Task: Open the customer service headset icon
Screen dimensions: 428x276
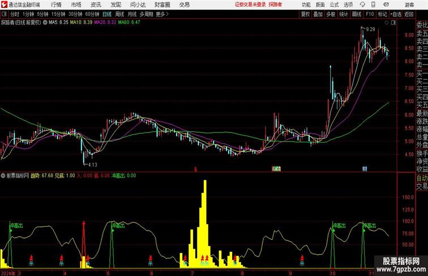Action: tap(362, 5)
